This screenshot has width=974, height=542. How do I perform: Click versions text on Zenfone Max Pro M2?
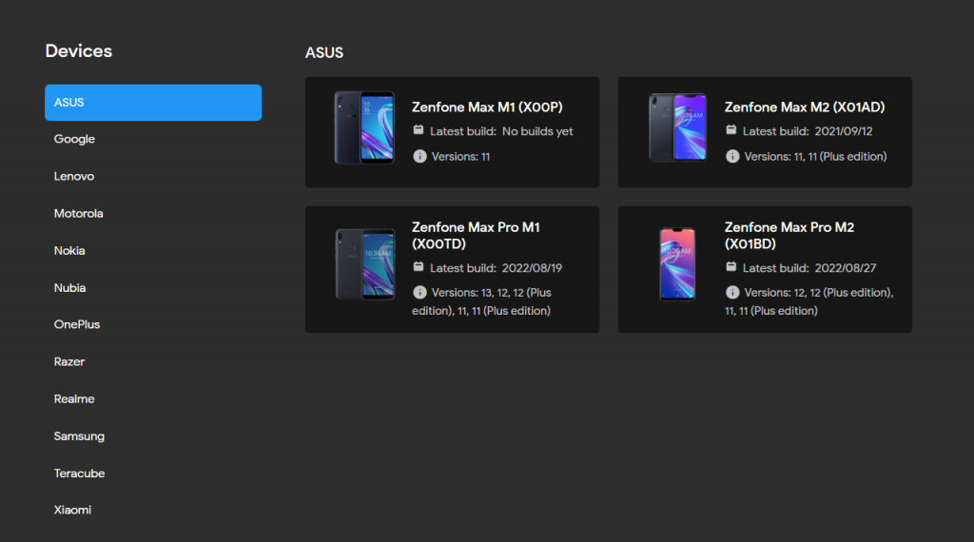[809, 301]
